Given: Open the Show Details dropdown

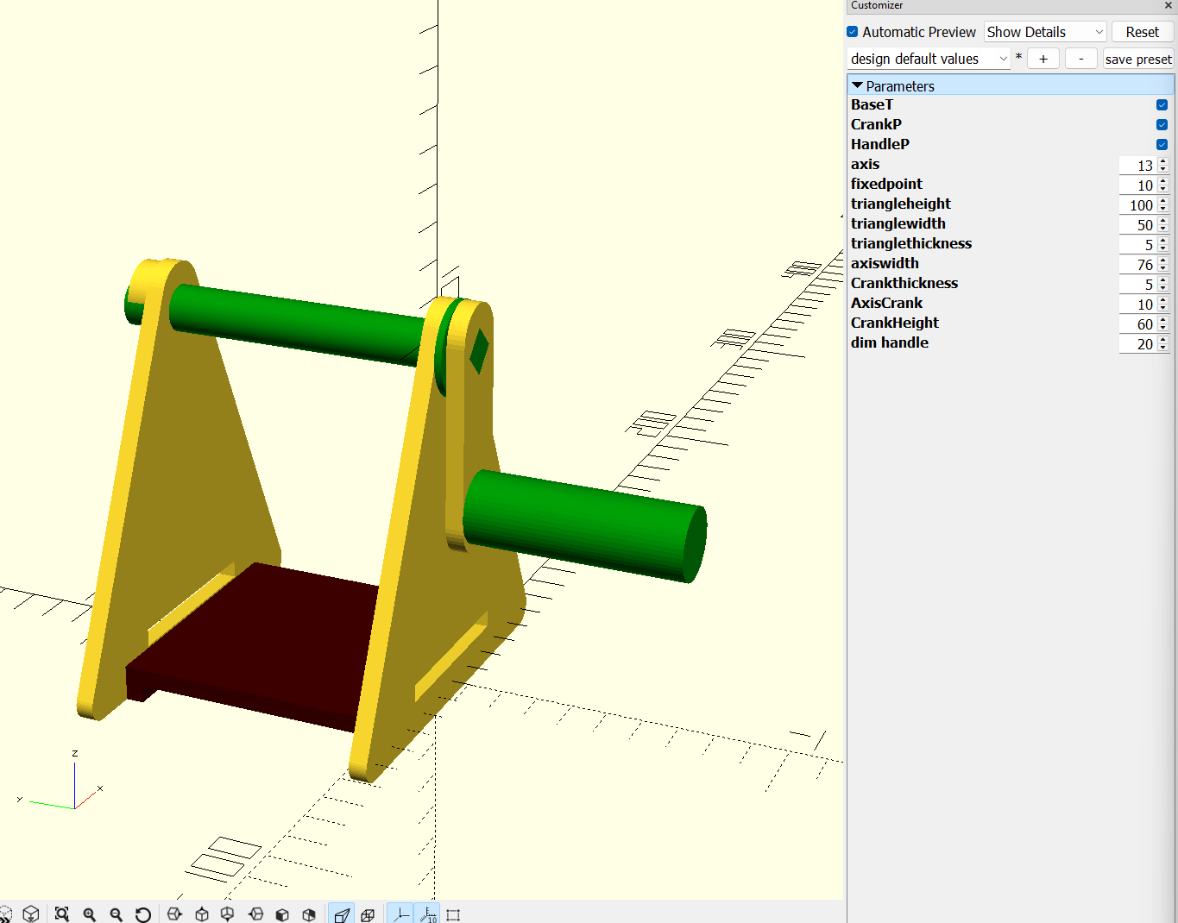Looking at the screenshot, I should tap(1045, 32).
